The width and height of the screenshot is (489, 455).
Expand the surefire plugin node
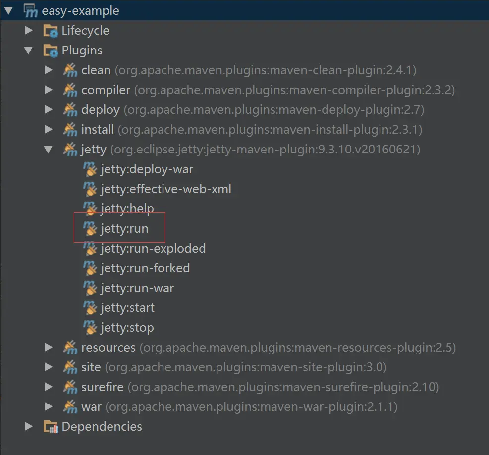pos(49,387)
